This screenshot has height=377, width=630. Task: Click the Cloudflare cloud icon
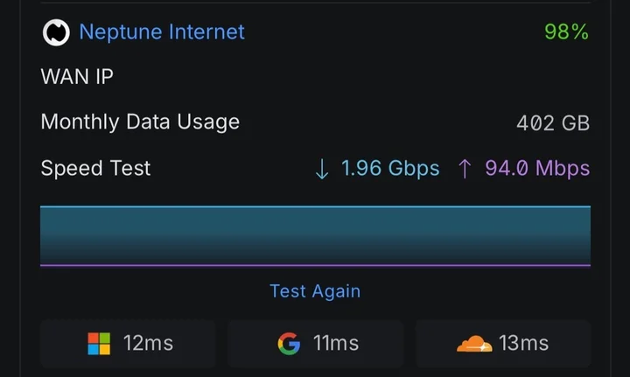(473, 344)
